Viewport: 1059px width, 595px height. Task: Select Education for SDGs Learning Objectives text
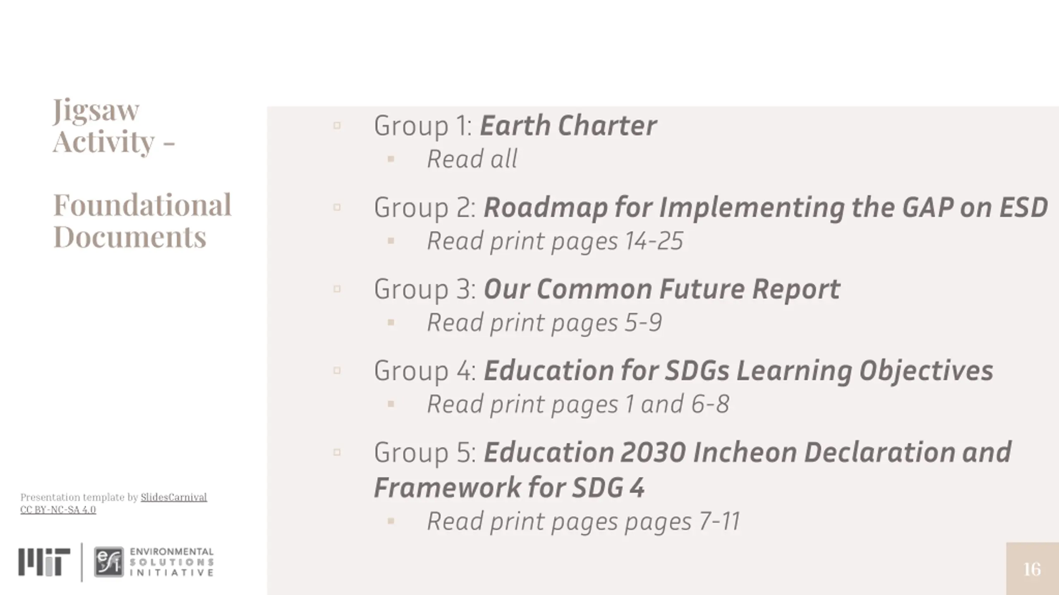[x=738, y=371]
